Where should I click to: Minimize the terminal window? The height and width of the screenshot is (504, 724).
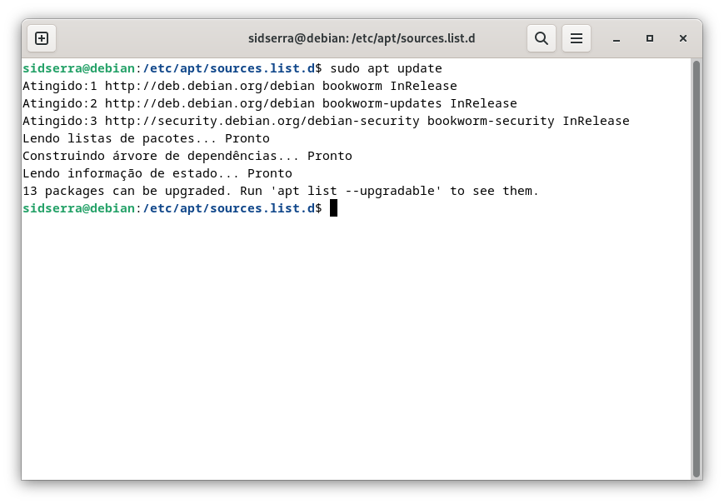[616, 38]
